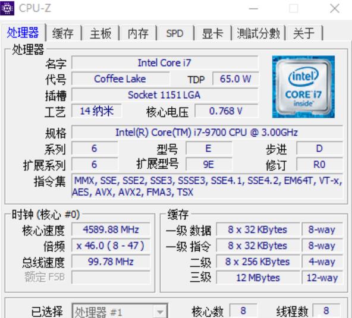Close the CPU-Z window
The width and height of the screenshot is (352, 318).
point(335,9)
